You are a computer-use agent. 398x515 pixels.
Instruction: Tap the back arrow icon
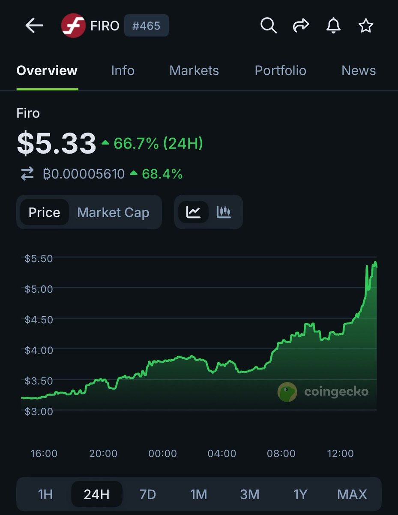tap(34, 26)
